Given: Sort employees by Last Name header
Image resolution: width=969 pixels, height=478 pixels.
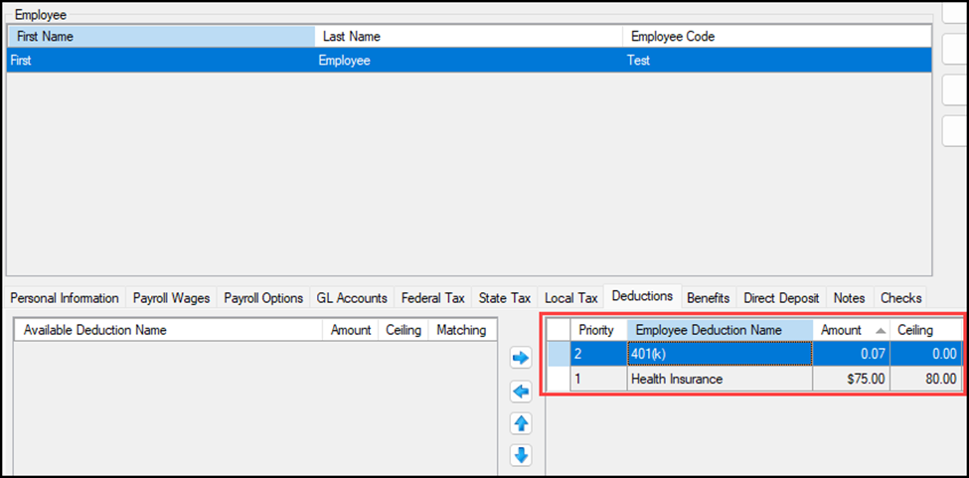Looking at the screenshot, I should point(467,37).
